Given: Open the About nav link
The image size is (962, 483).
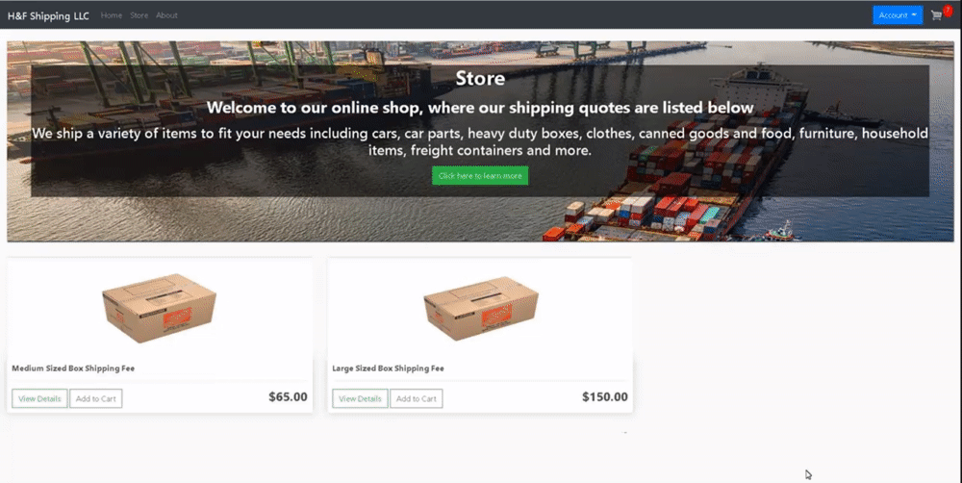Looking at the screenshot, I should click(x=166, y=15).
